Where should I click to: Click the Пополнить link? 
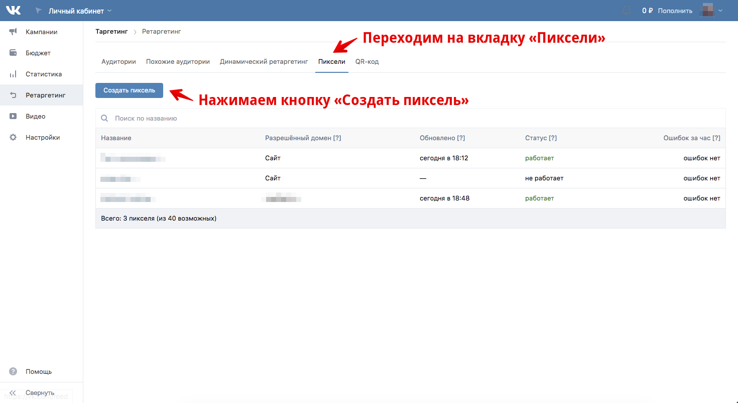[x=675, y=11]
